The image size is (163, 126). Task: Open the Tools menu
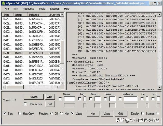pos(42,9)
